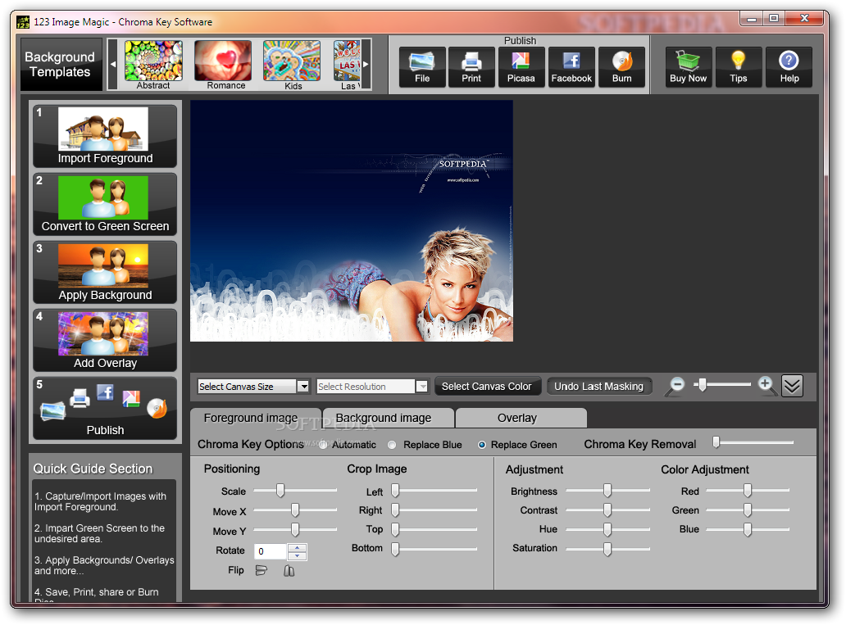Image resolution: width=846 pixels, height=625 pixels.
Task: Select the Automatic chroma key option
Action: pyautogui.click(x=323, y=445)
